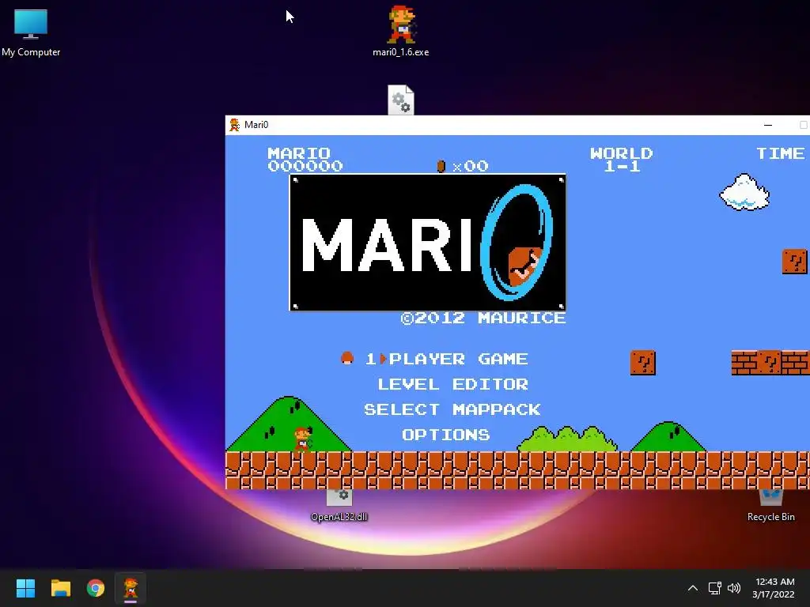Open Options in the Mari0 menu
This screenshot has height=607, width=810.
coord(446,435)
